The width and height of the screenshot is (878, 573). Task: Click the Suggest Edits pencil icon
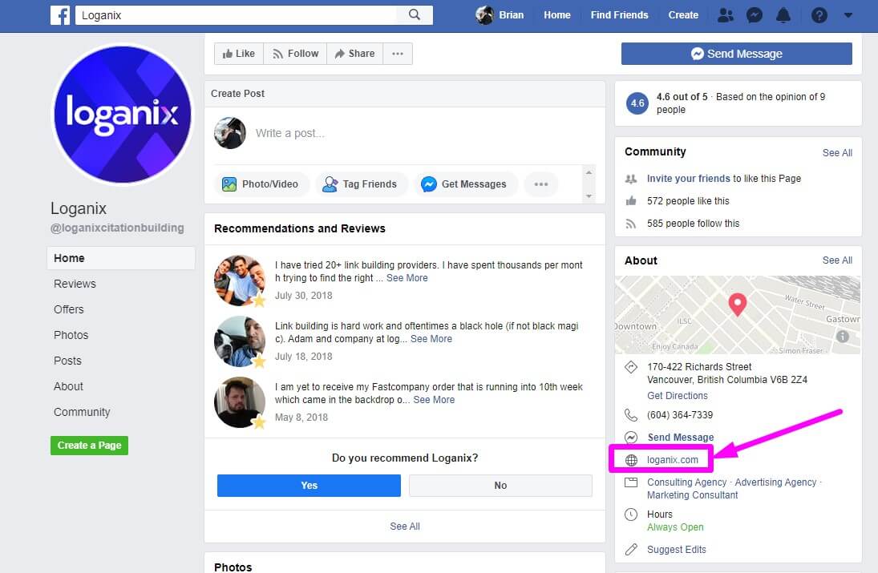pos(631,550)
